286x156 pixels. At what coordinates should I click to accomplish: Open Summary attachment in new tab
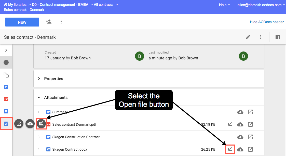point(250,112)
